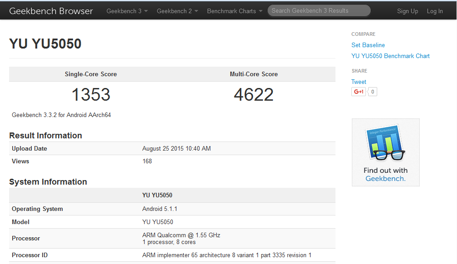Open the YU YU5050 Benchmark Chart link
457x264 pixels.
[390, 56]
